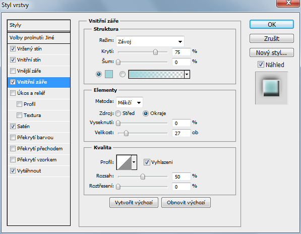Screen dimensions: 301x234
Task: Expand the Metoda dropdown showing Měkčí
Action: point(130,102)
